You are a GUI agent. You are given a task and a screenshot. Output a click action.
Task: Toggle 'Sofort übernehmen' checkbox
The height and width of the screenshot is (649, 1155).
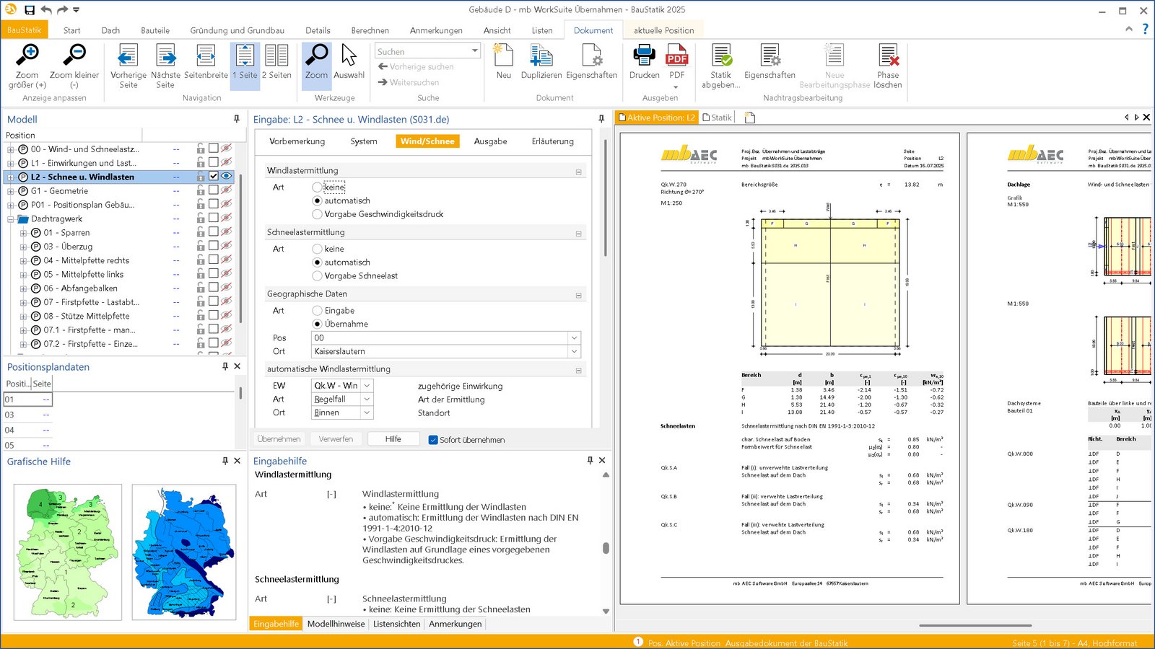pyautogui.click(x=433, y=440)
